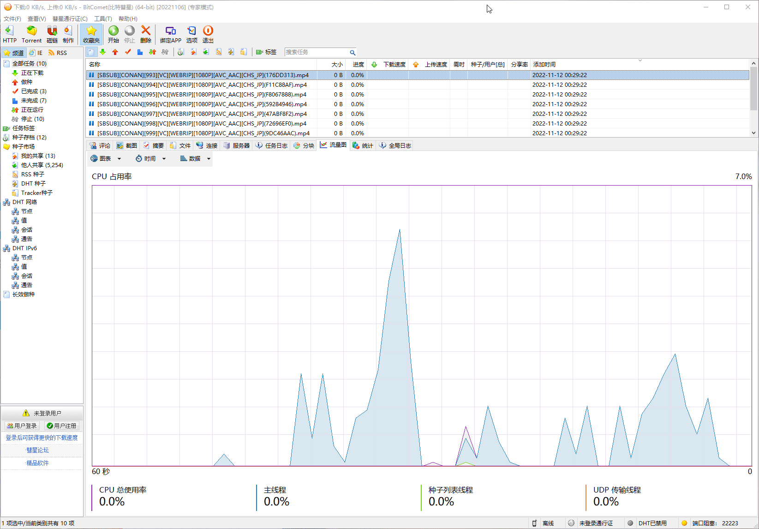Click the magnifier search icon
This screenshot has width=759, height=529.
point(353,53)
